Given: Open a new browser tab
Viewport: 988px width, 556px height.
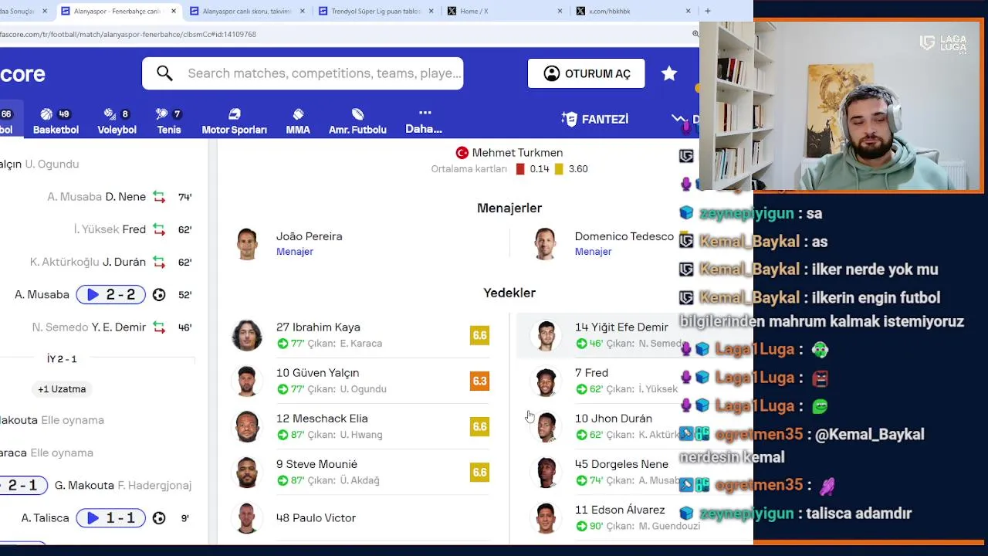Looking at the screenshot, I should tap(707, 11).
